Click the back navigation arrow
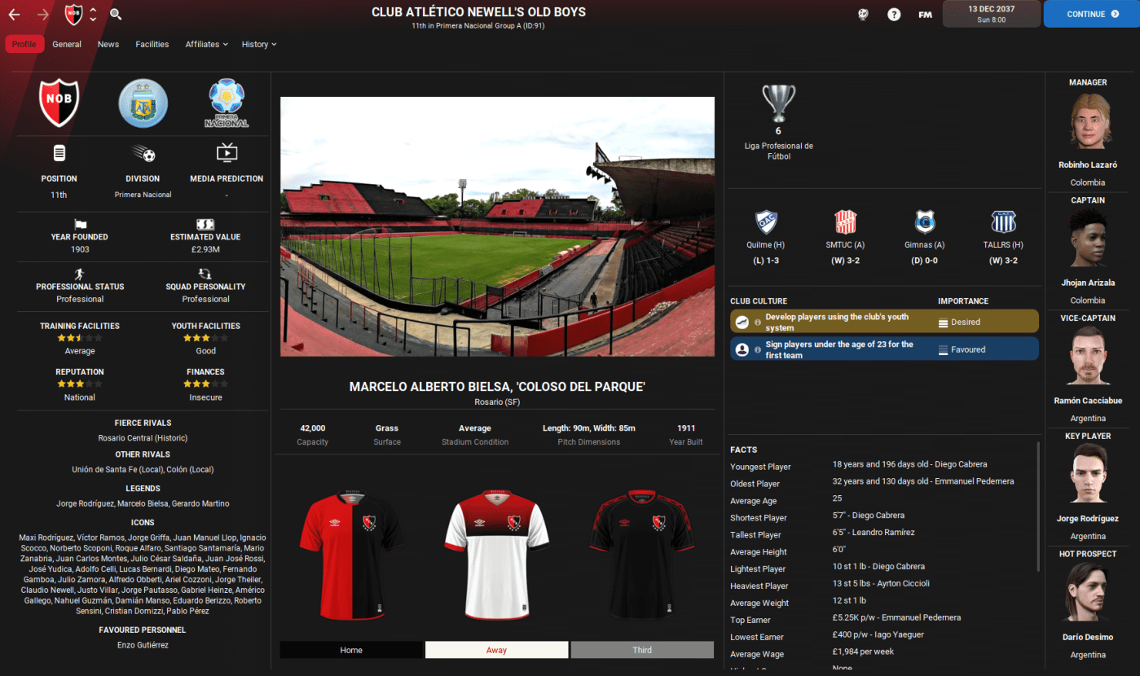 coord(15,14)
